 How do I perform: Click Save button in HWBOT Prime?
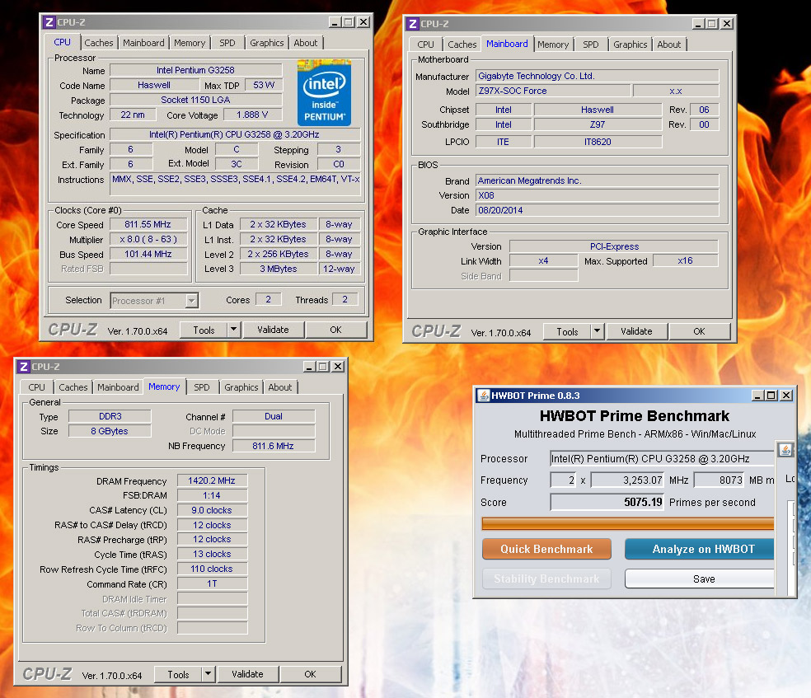(699, 579)
